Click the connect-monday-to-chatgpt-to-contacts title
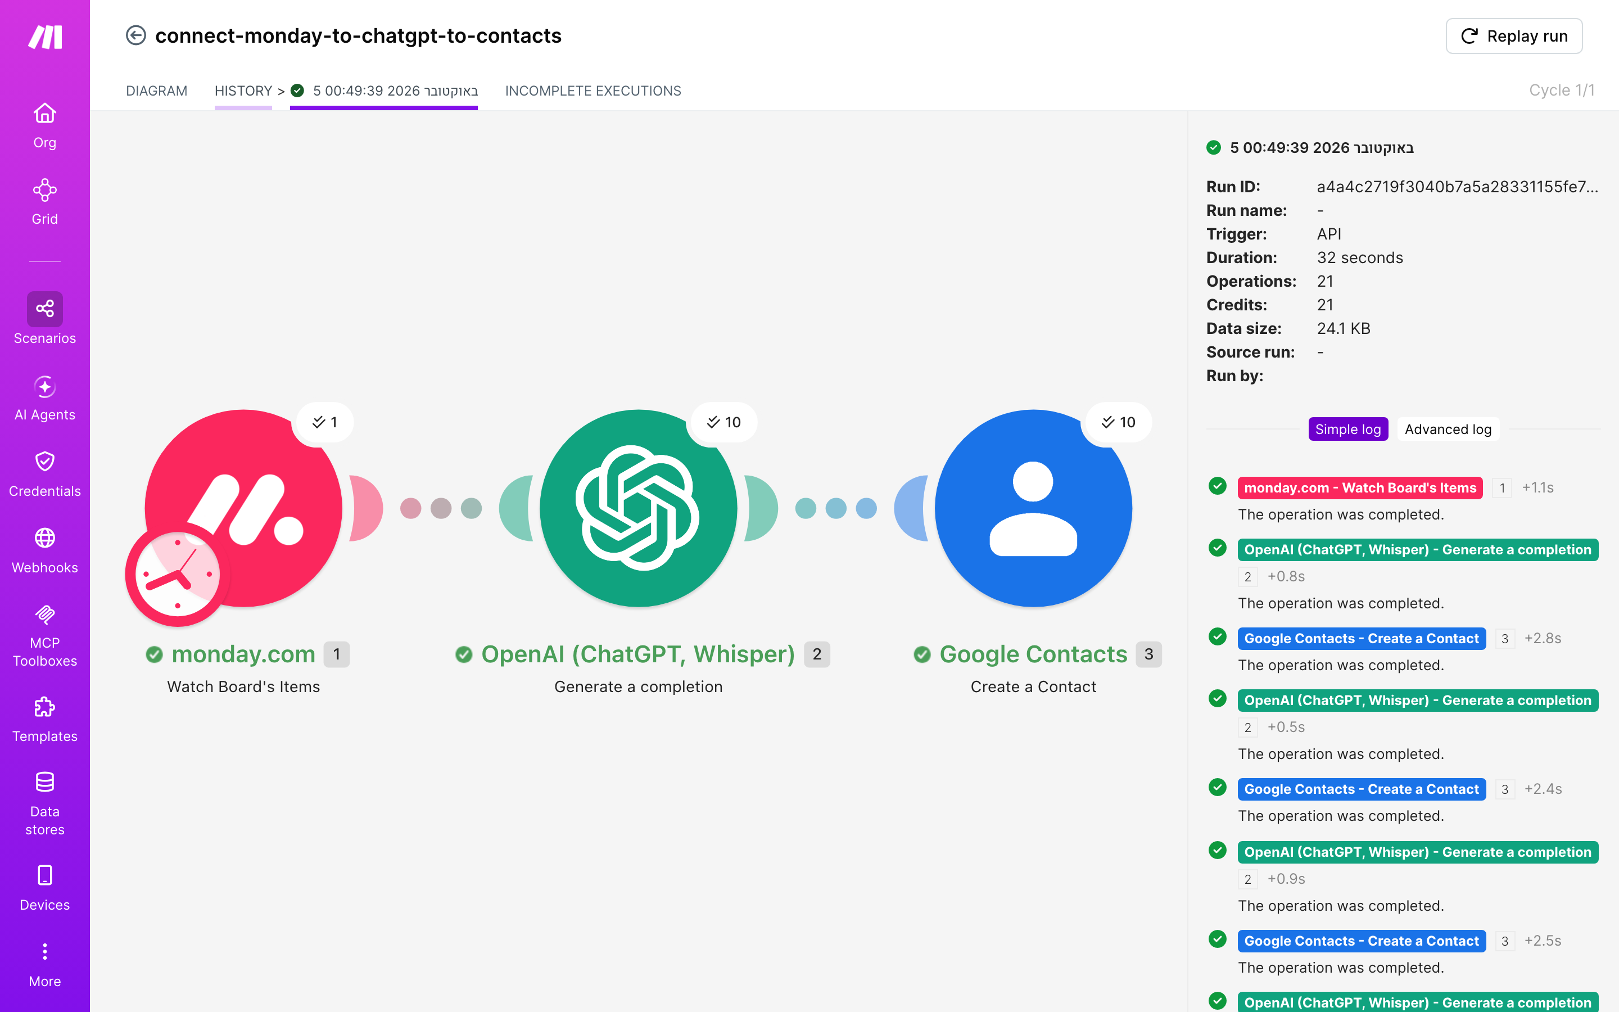Screen dimensions: 1619x1012 click(359, 35)
